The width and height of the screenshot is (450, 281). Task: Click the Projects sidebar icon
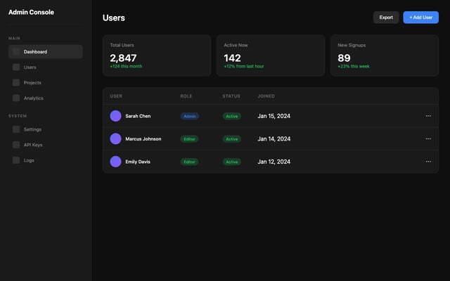(x=16, y=83)
